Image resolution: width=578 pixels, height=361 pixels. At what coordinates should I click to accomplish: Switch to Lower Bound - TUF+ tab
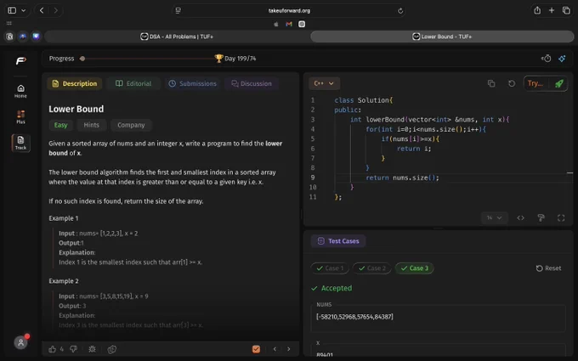pos(442,37)
